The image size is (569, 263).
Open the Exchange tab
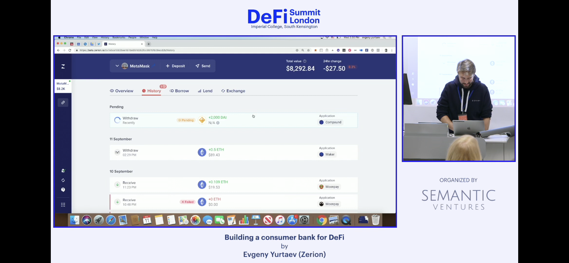(x=233, y=91)
